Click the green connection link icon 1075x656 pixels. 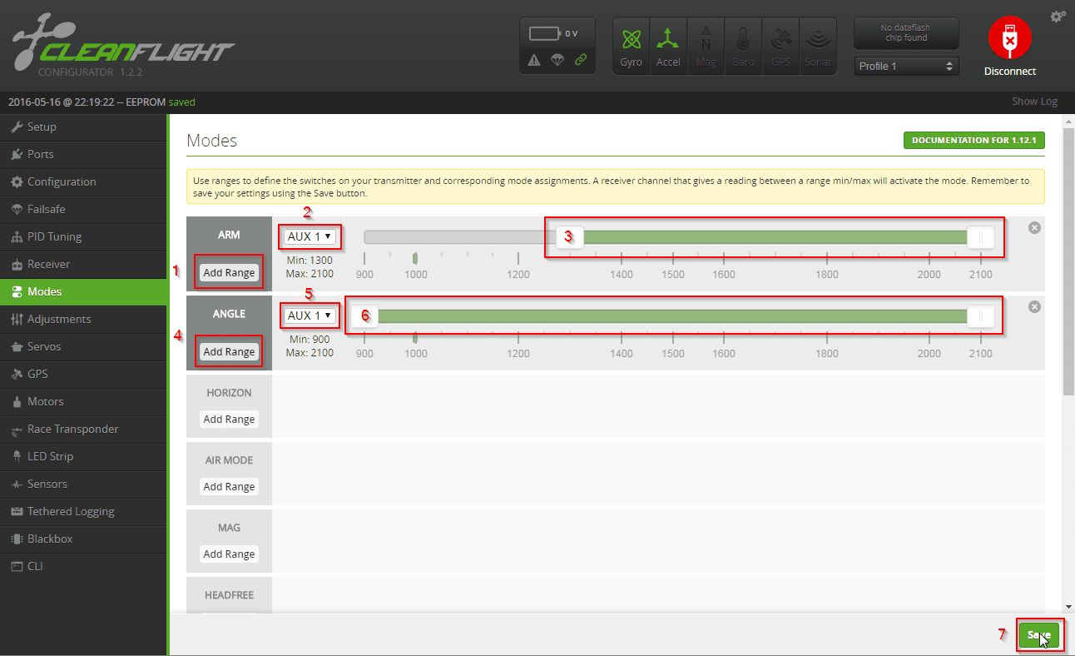click(x=581, y=60)
